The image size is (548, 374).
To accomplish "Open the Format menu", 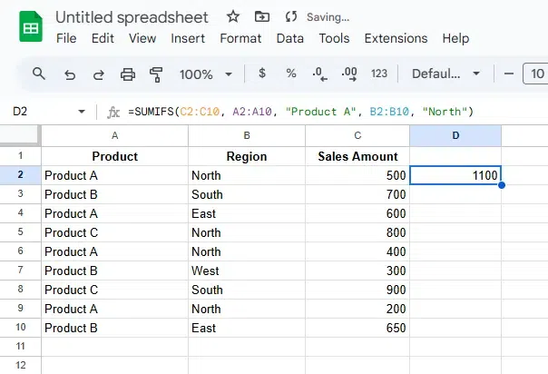I will (x=240, y=38).
